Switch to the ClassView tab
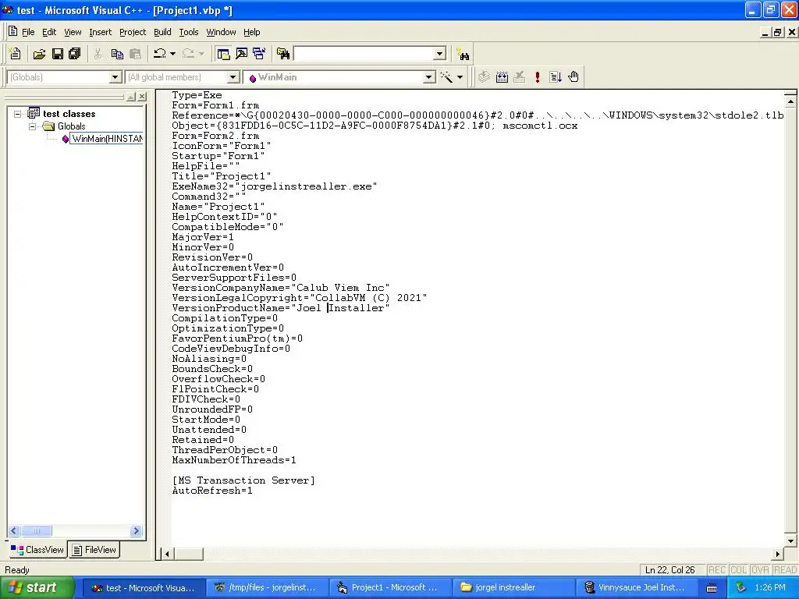Screen dimensions: 799x599 point(37,550)
